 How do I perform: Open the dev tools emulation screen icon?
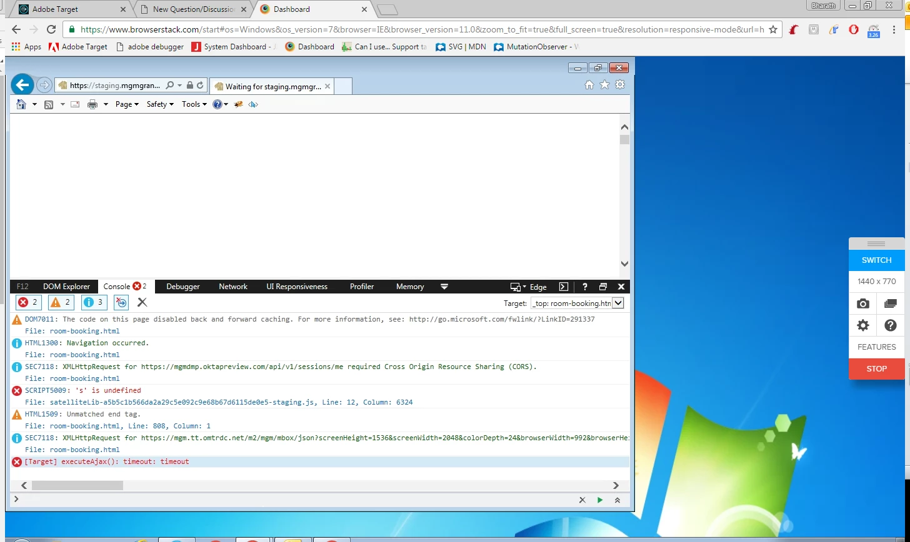pyautogui.click(x=515, y=287)
